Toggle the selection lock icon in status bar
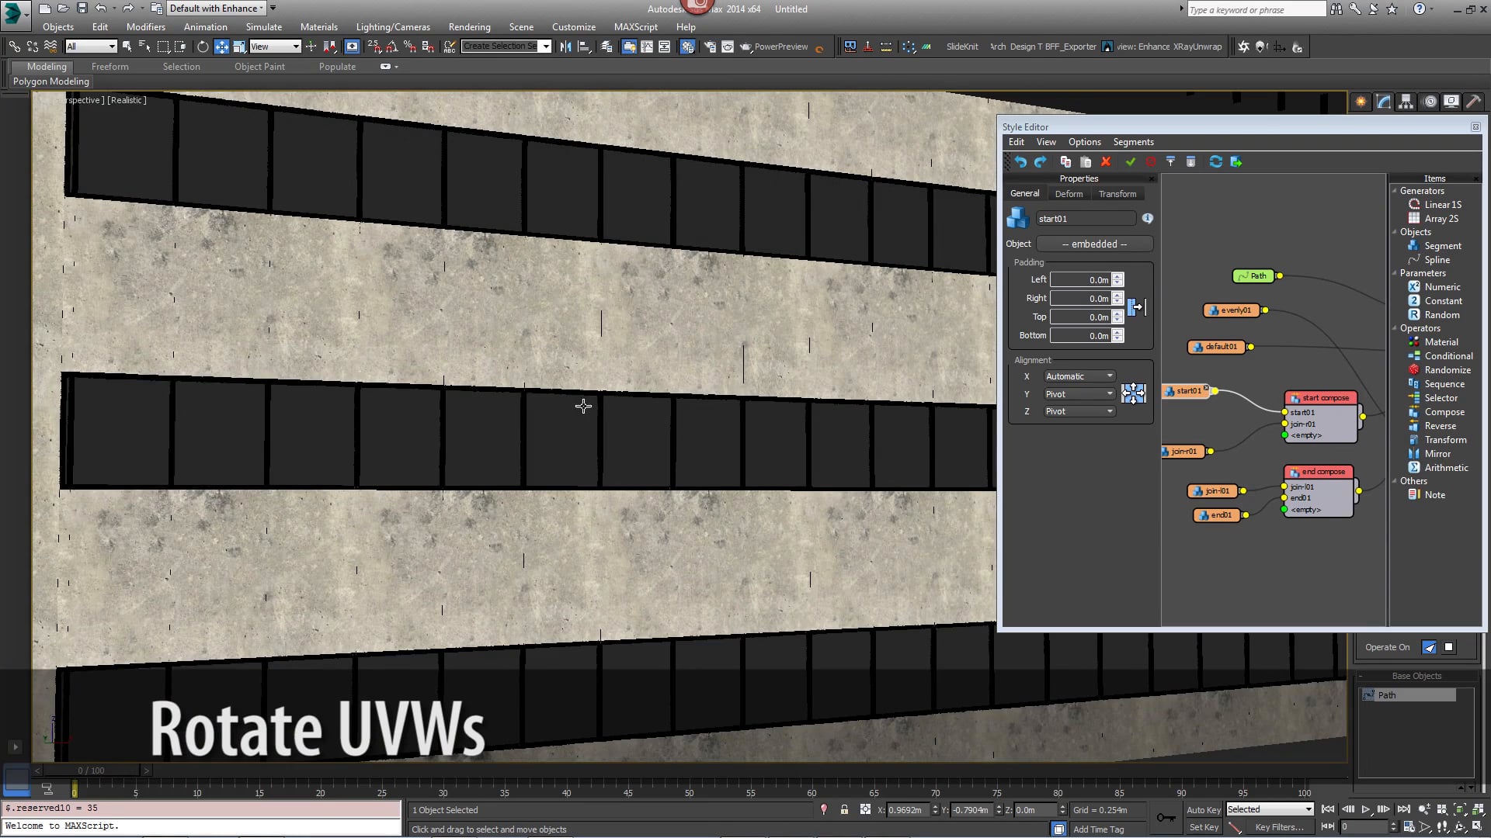 pyautogui.click(x=844, y=809)
